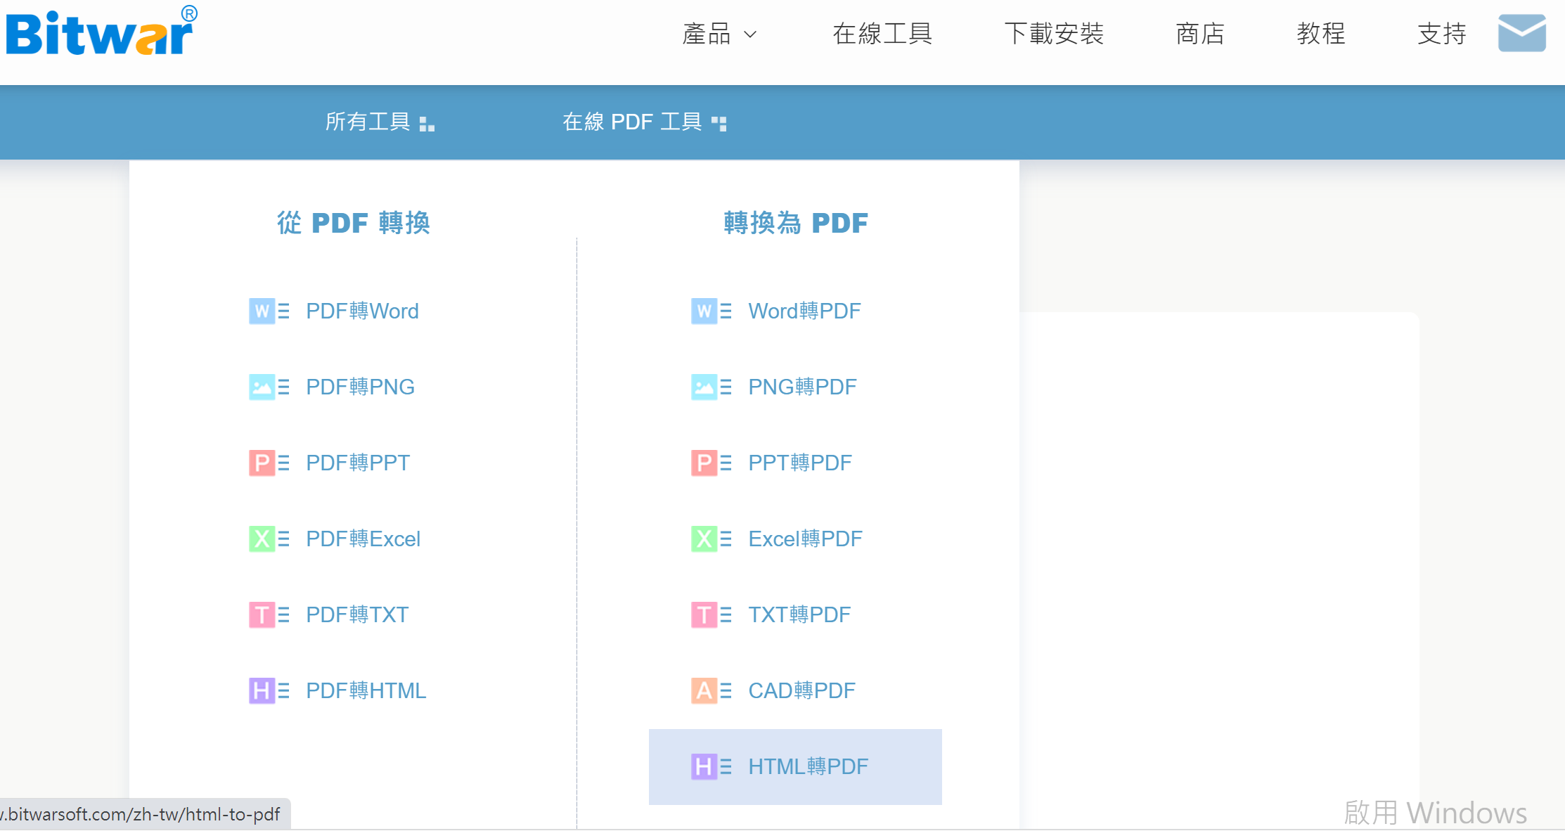Screen dimensions: 1565x831
Task: Open the 在線 PDF 工具 dropdown
Action: (644, 122)
